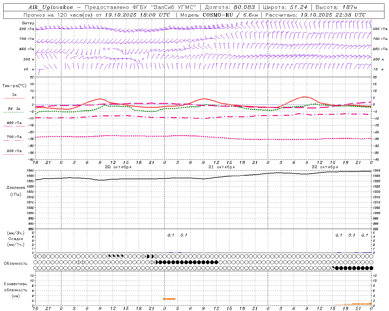This screenshot has width=389, height=311.
Task: Click the forecast start time "19.10.2025 18:00 UTC"
Action: [137, 15]
